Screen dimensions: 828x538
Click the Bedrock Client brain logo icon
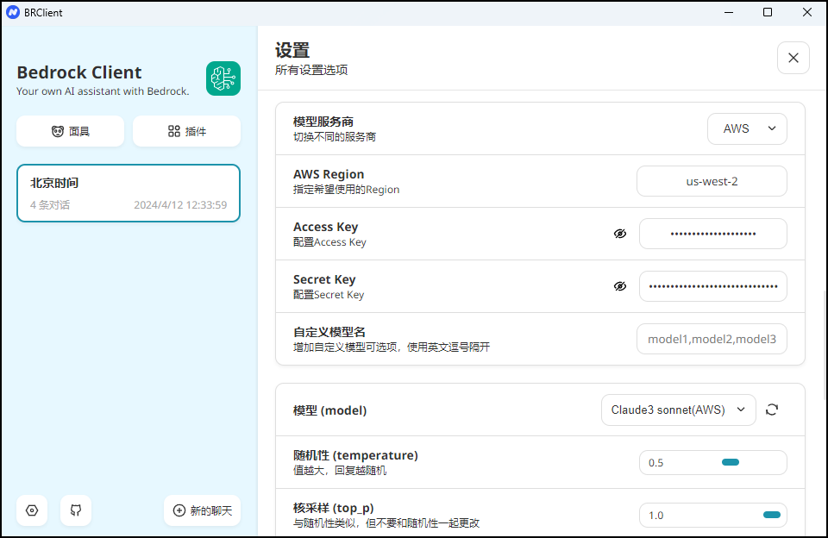223,78
